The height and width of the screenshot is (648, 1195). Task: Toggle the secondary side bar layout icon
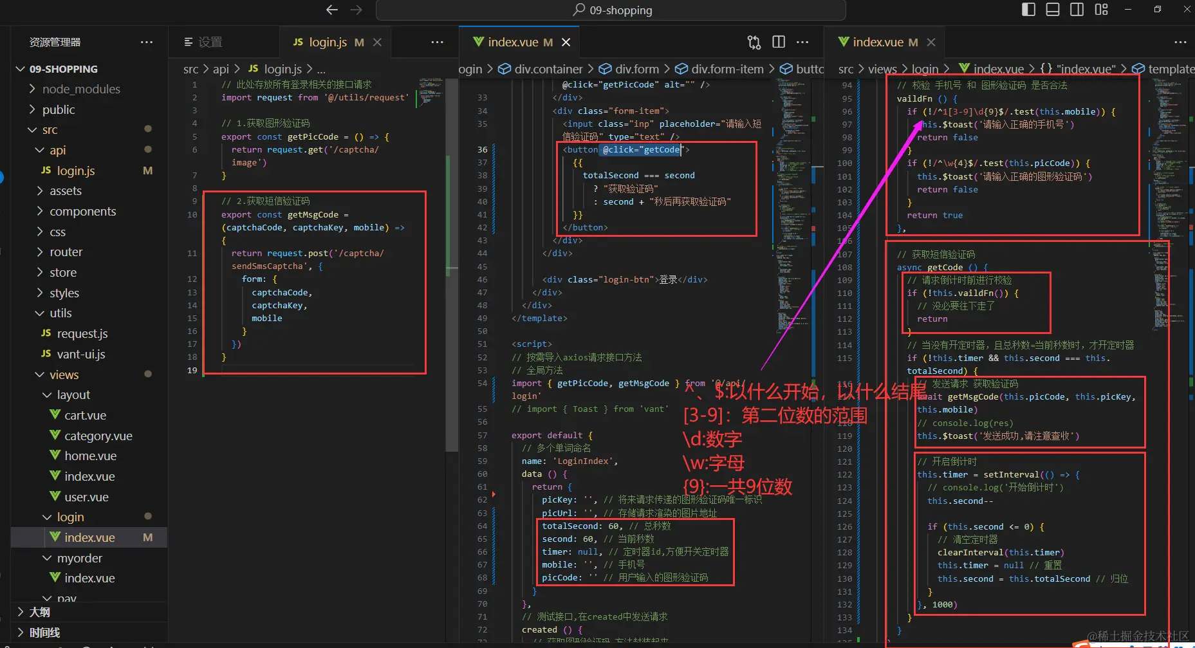tap(1077, 9)
